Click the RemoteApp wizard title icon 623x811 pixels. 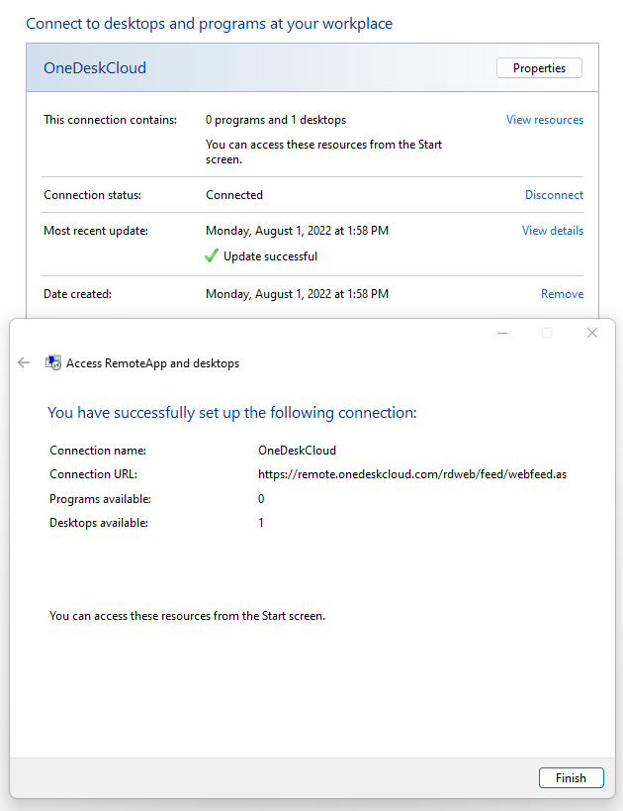click(53, 362)
